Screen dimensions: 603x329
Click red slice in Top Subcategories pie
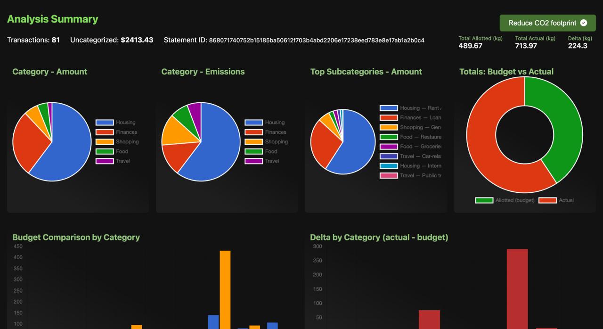[324, 144]
